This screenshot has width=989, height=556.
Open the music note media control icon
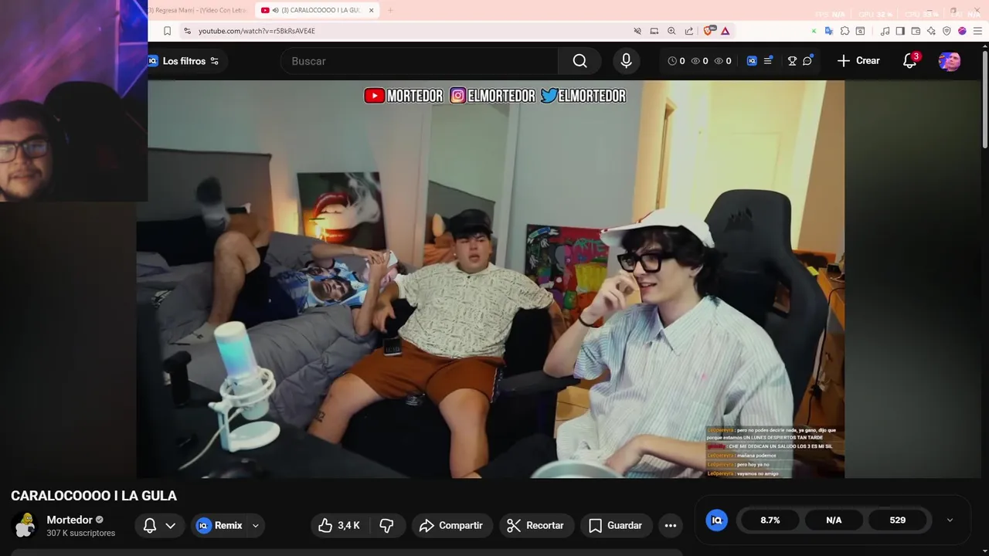885,31
